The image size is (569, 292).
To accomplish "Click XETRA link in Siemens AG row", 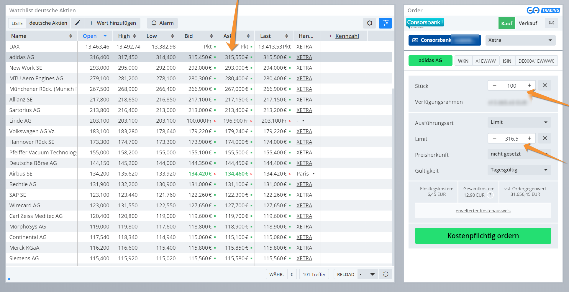I will click(x=304, y=258).
